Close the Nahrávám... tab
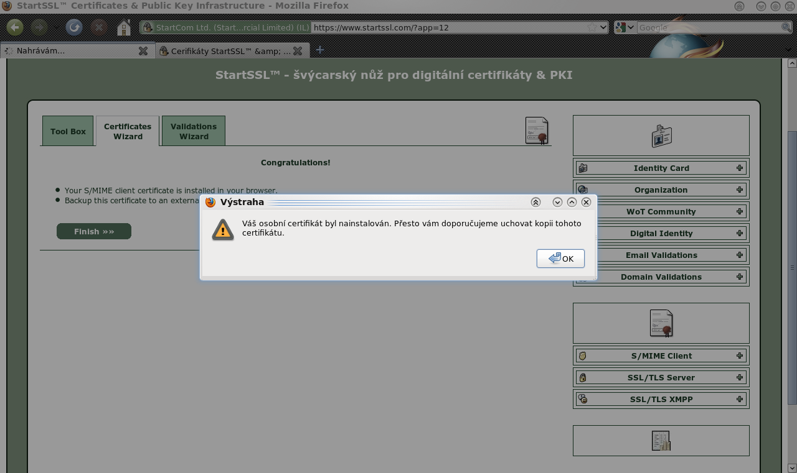Screen dimensions: 797x473 143,51
